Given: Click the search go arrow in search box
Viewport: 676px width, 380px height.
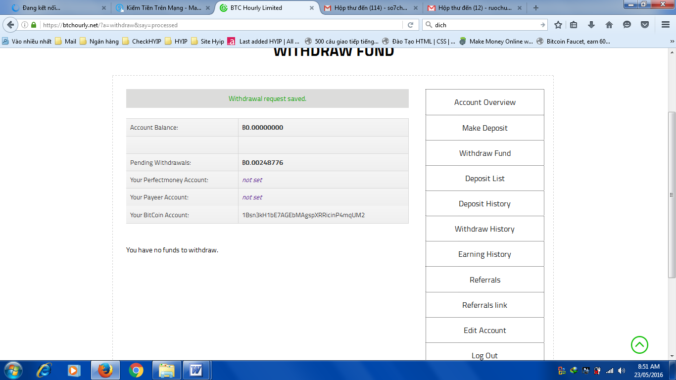Looking at the screenshot, I should coord(542,25).
